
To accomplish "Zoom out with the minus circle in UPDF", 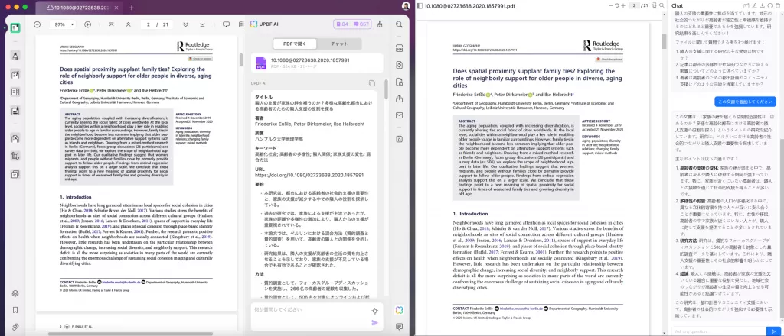I will pos(37,24).
